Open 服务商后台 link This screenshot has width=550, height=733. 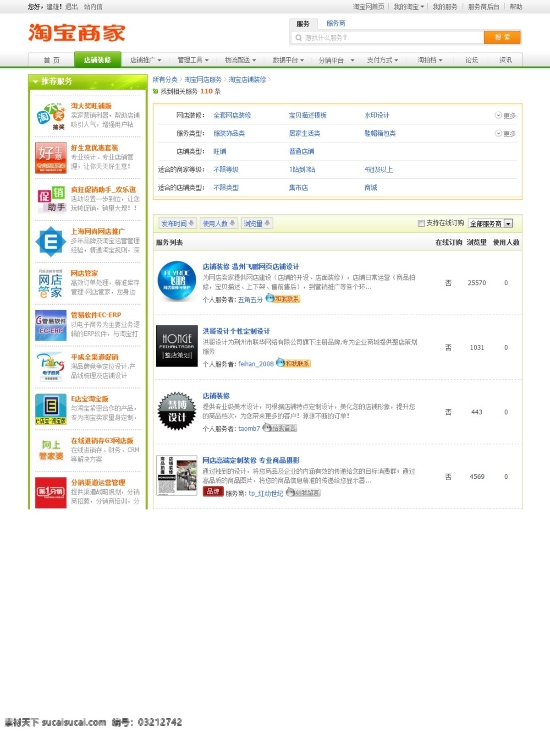(483, 7)
